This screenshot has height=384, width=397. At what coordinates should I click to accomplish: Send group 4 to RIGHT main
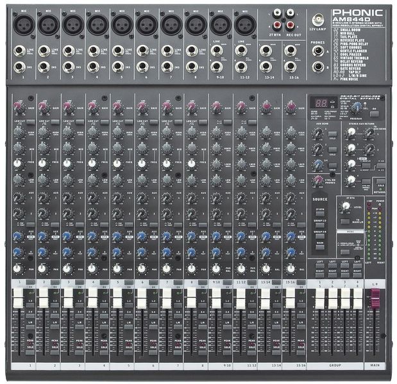357,275
